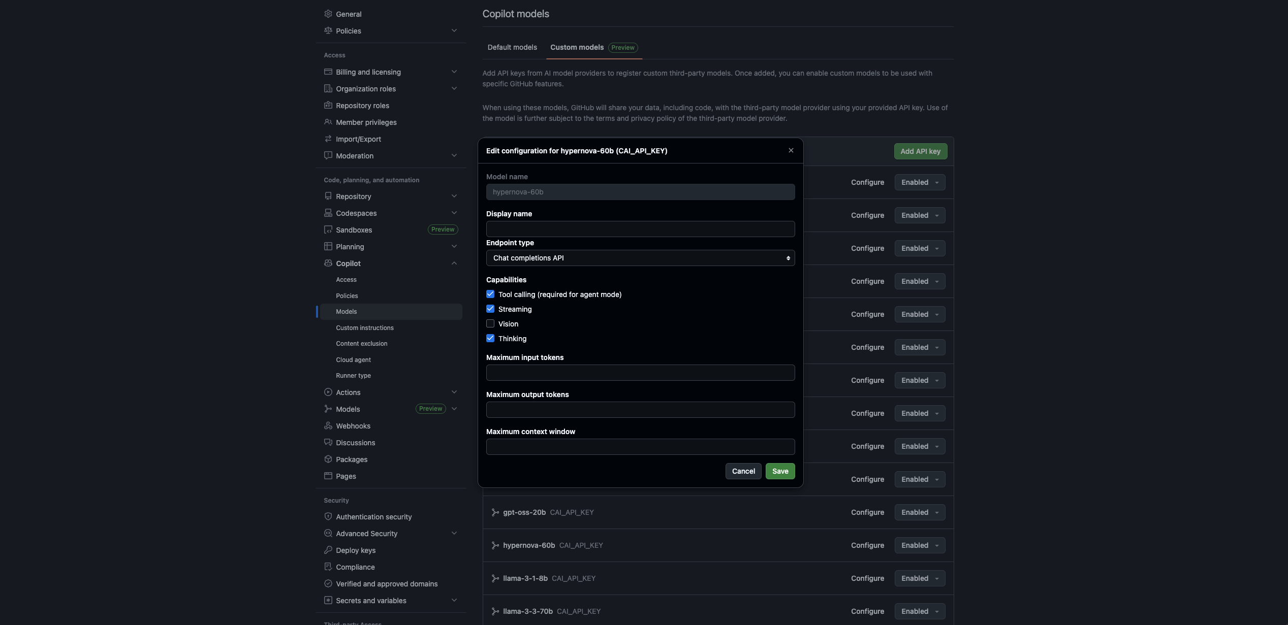Viewport: 1288px width, 625px height.
Task: Enable the Vision checkbox
Action: click(x=490, y=323)
